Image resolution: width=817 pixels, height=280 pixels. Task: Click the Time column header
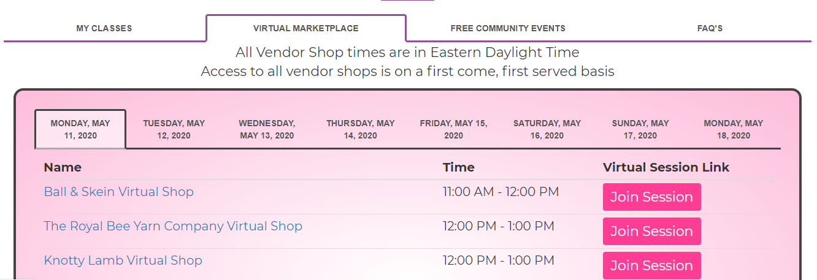pyautogui.click(x=458, y=167)
